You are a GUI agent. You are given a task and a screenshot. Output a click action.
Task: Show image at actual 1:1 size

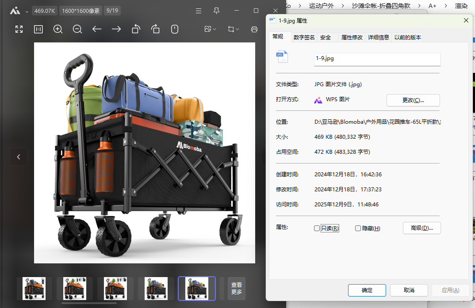(x=38, y=29)
